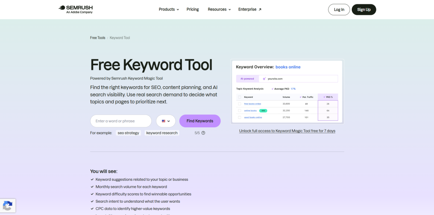Check the box for used books online
Viewport: 434px width, 215px height.
[x=239, y=118]
